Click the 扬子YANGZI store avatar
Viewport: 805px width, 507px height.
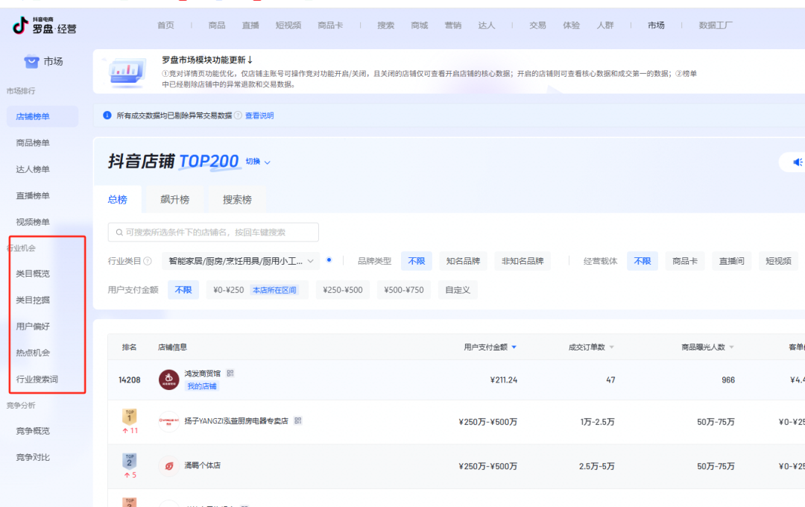point(168,422)
